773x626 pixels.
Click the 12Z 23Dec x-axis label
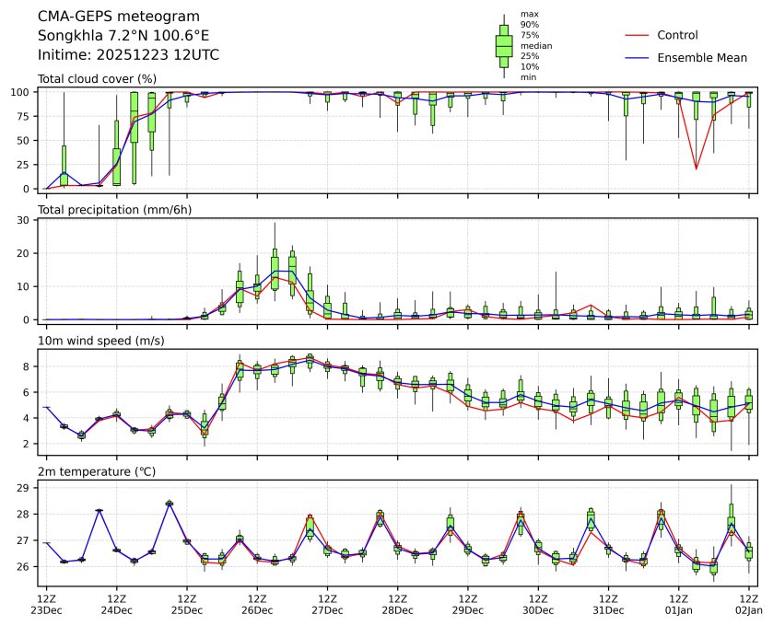coord(47,604)
